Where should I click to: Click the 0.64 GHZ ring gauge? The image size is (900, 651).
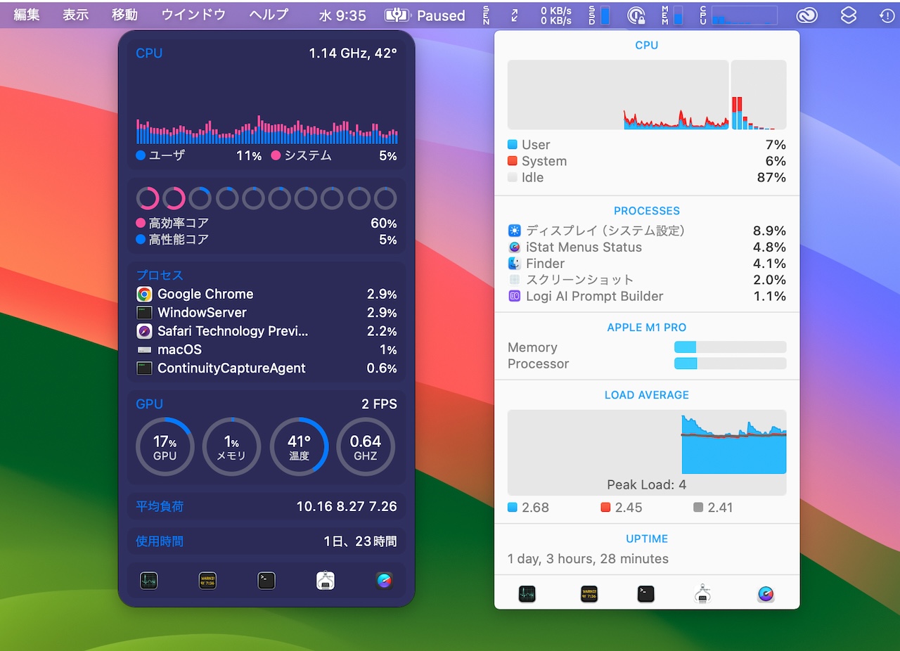click(x=366, y=446)
